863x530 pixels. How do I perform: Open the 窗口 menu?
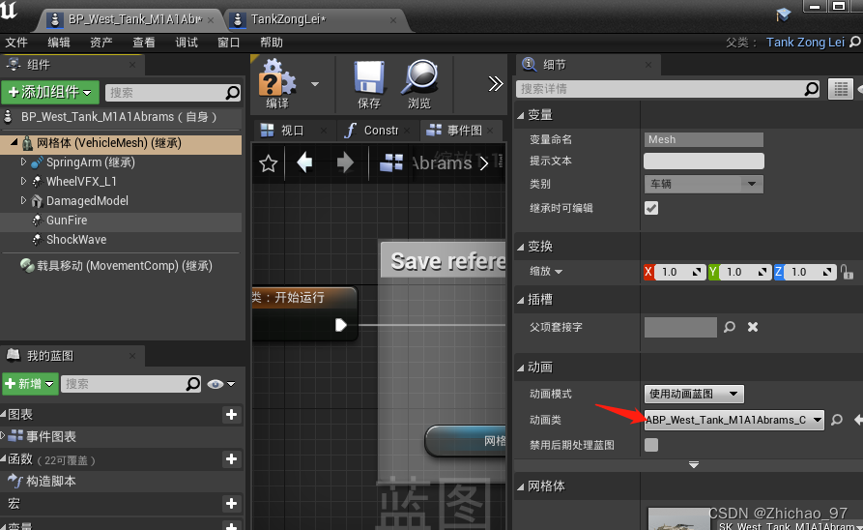pos(229,43)
